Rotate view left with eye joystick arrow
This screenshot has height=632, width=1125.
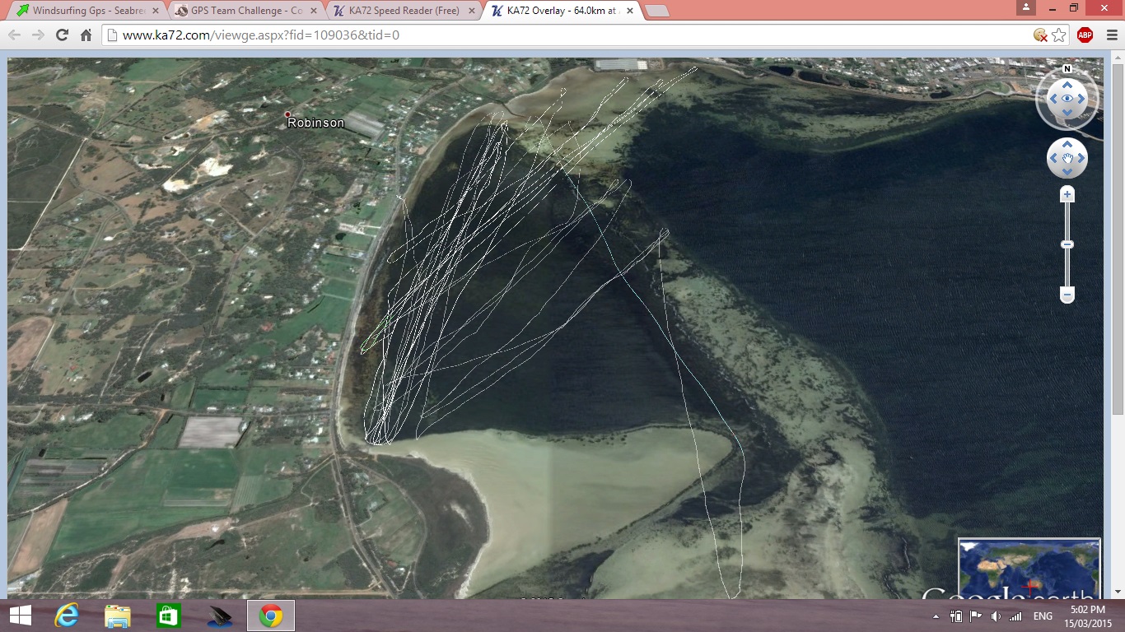point(1052,98)
